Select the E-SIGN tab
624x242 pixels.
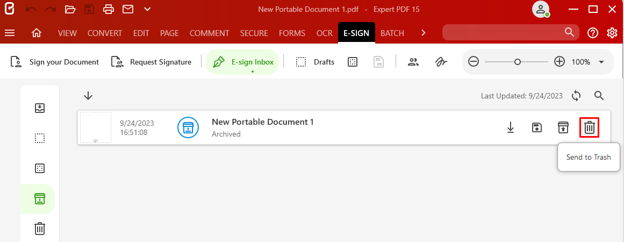coord(356,33)
